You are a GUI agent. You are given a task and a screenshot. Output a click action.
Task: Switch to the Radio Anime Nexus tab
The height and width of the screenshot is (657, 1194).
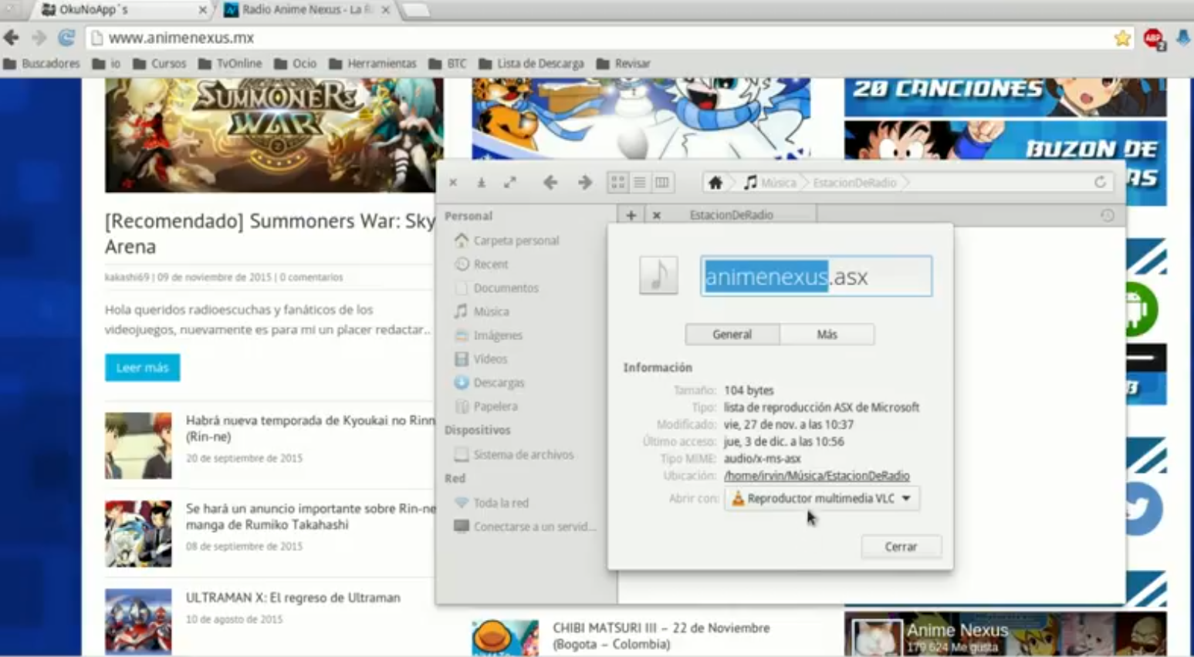(307, 10)
